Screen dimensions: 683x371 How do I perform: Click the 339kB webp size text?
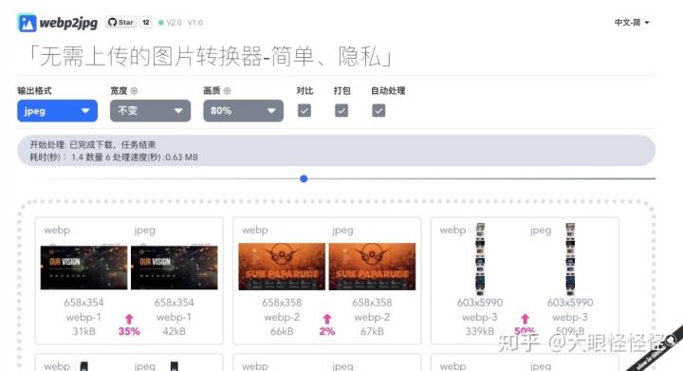[x=480, y=331]
